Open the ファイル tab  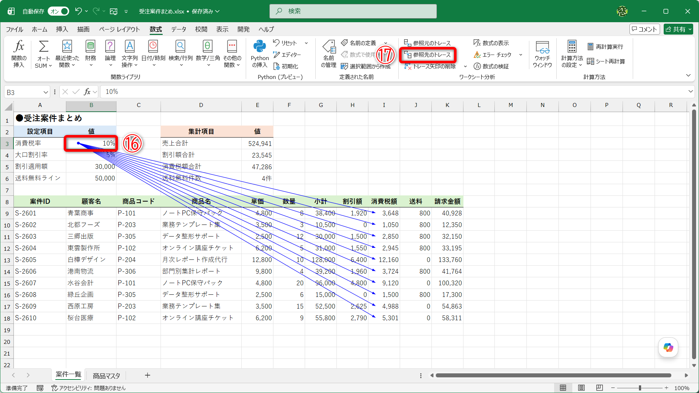(x=15, y=29)
